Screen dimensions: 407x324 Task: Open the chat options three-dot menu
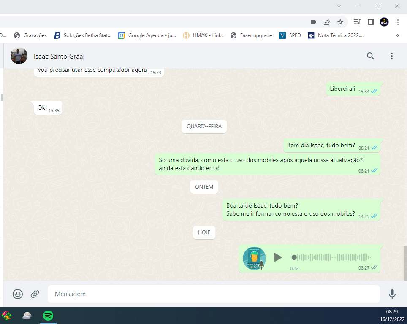tap(392, 56)
